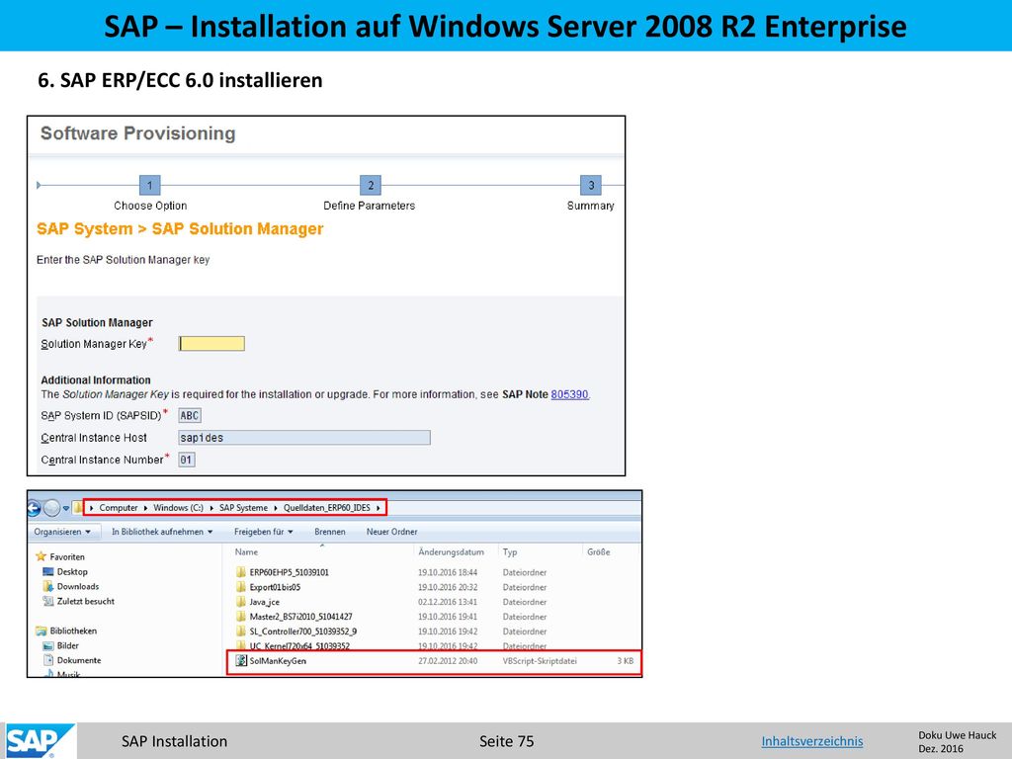Click Windows (C:) in the address path

(178, 508)
